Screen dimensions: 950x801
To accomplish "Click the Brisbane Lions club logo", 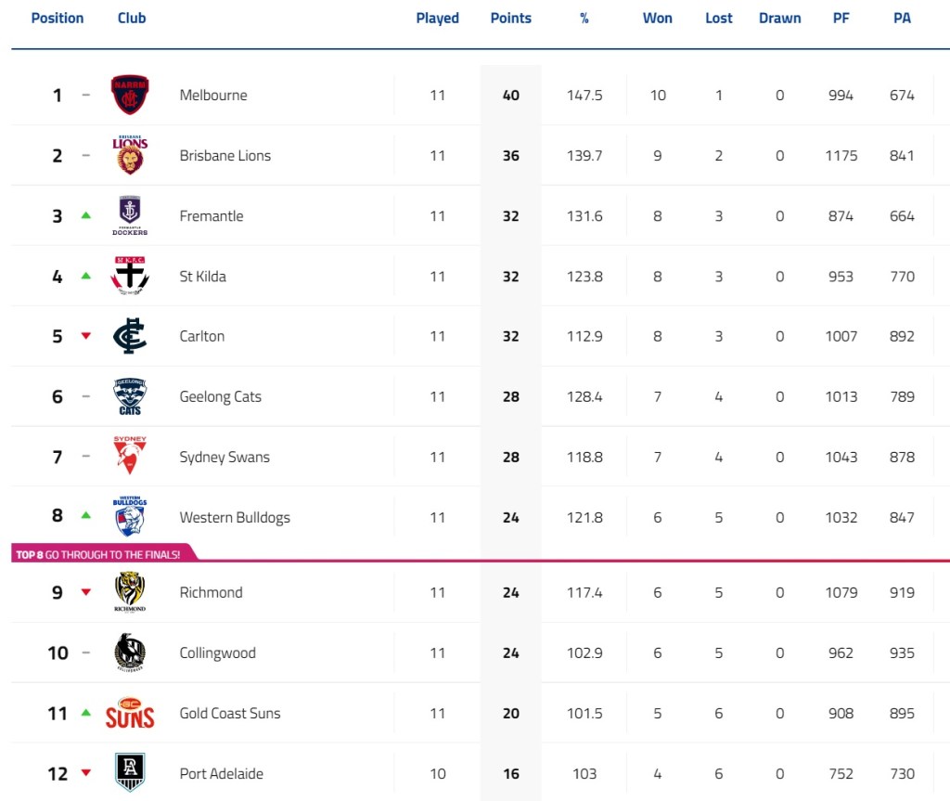I will click(x=130, y=155).
